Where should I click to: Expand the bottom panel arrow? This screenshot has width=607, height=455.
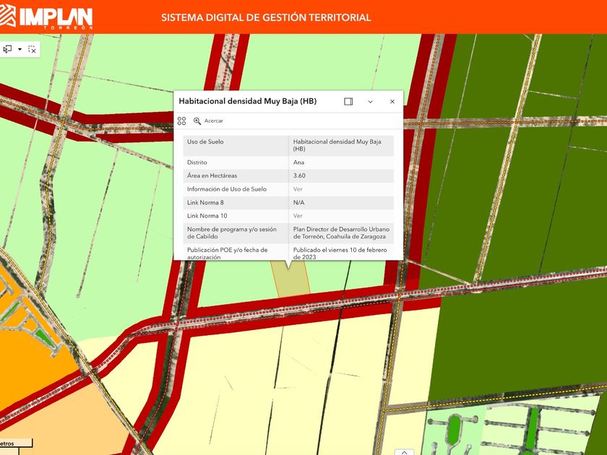[404, 451]
